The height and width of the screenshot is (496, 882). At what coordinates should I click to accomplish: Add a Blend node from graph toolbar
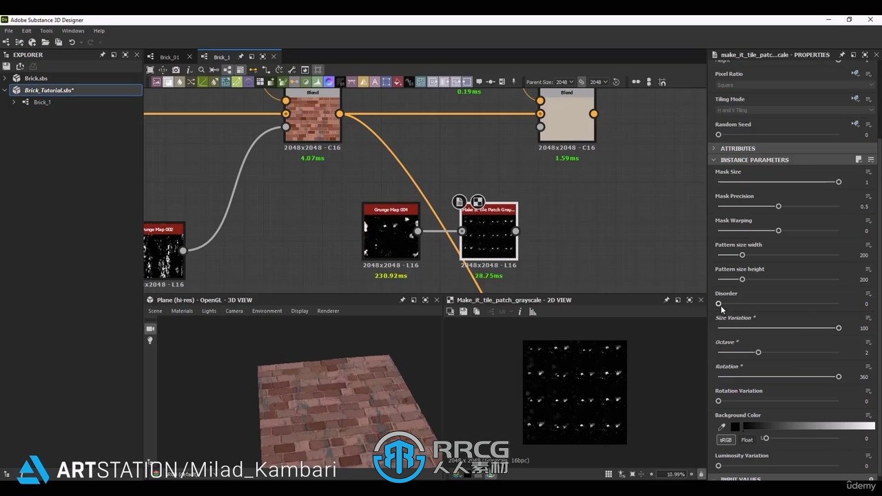click(x=167, y=82)
